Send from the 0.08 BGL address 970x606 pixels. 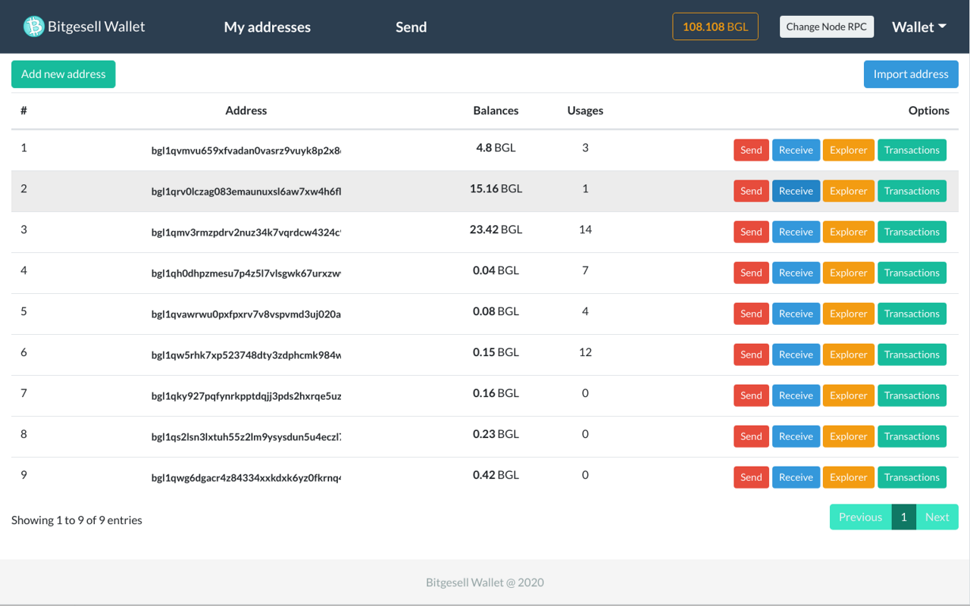pyautogui.click(x=751, y=314)
